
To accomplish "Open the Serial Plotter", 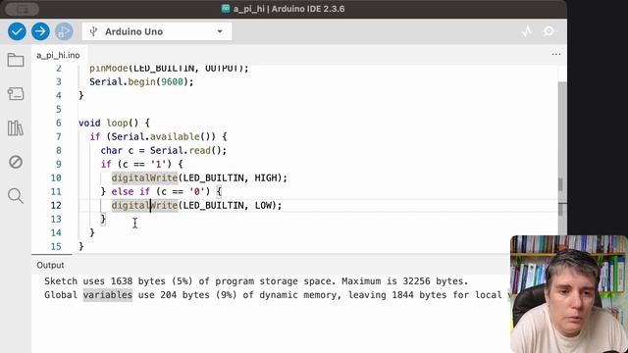I will coord(527,31).
